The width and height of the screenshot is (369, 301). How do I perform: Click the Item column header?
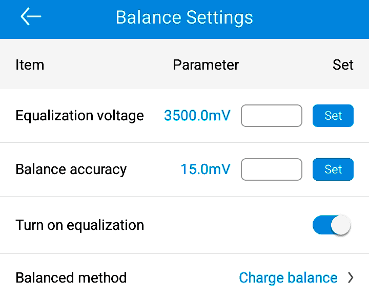[30, 64]
